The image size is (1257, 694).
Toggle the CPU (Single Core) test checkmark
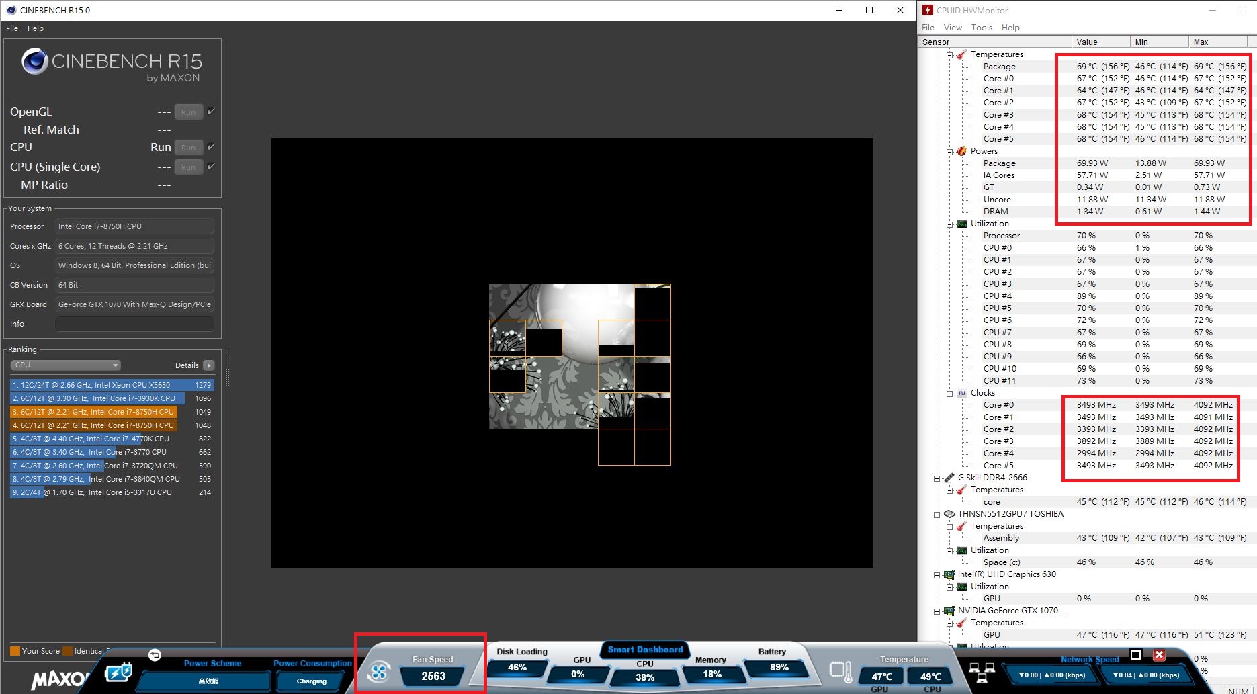click(211, 166)
